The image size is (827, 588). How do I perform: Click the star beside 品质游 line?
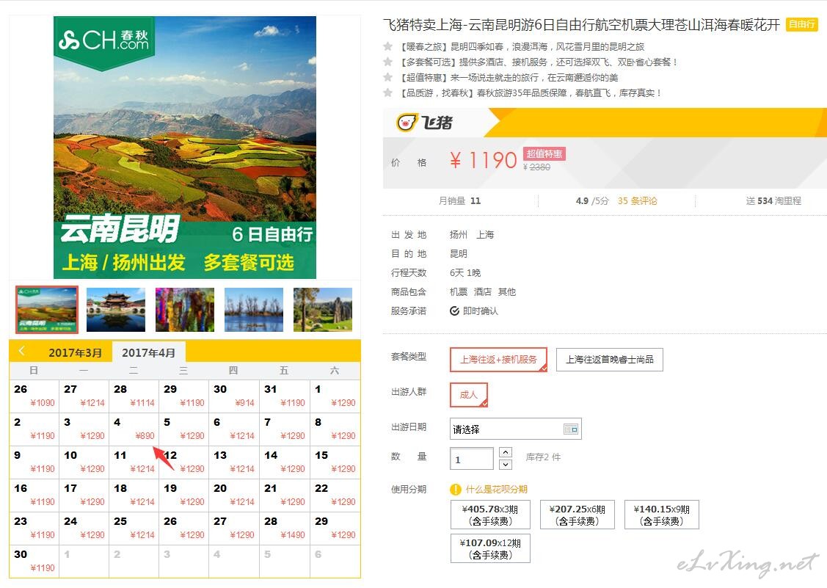tap(388, 92)
